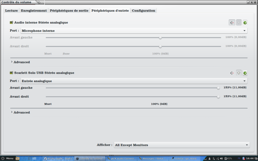Click Scarlett Avant gauche slider handle
This screenshot has width=258, height=161.
pyautogui.click(x=218, y=88)
